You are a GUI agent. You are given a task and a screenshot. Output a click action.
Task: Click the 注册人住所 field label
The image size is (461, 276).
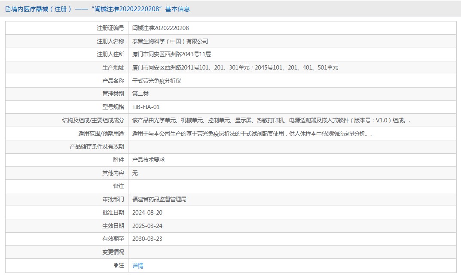click(x=110, y=55)
